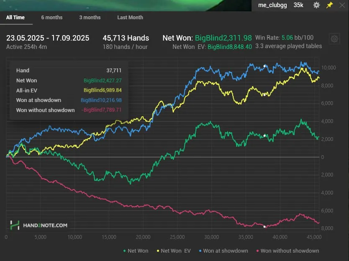Click white marker on blue showdown line
The image size is (349, 261).
[x=265, y=66]
